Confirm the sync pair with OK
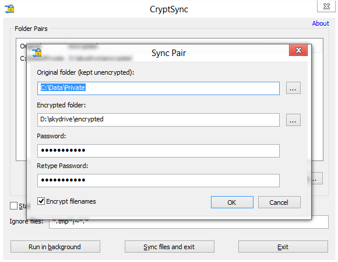 click(232, 202)
